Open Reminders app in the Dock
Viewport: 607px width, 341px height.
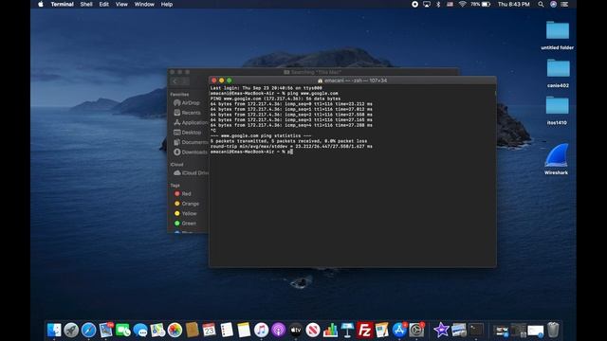pyautogui.click(x=227, y=330)
